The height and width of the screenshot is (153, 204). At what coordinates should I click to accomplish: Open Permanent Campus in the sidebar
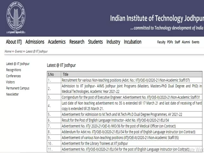(x=18, y=88)
